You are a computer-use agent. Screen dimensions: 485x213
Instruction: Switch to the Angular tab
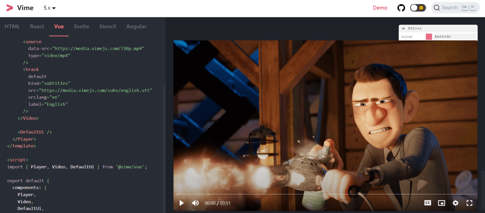[x=136, y=26]
